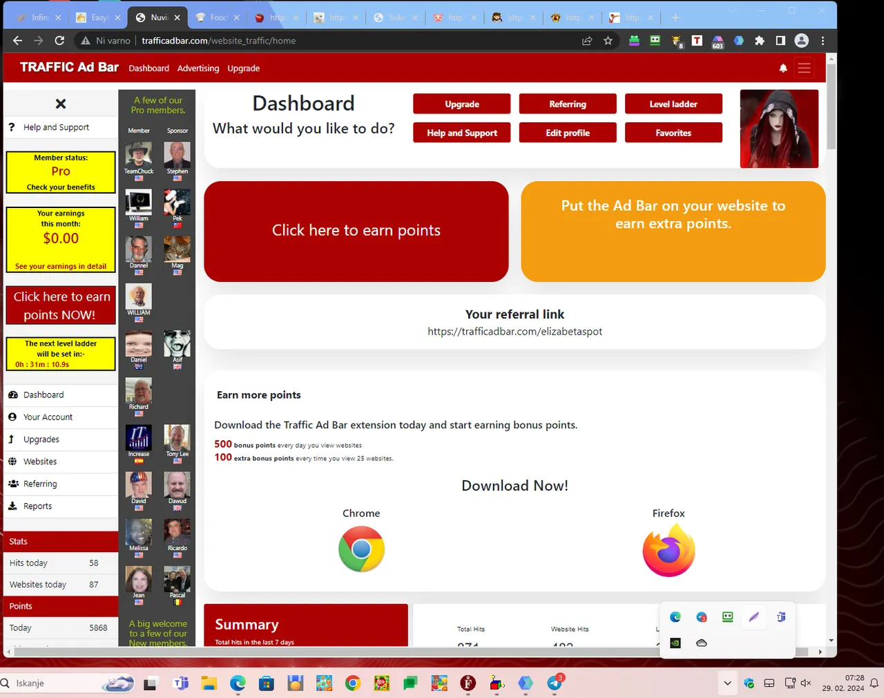Open the Chrome profile avatar

pos(802,41)
